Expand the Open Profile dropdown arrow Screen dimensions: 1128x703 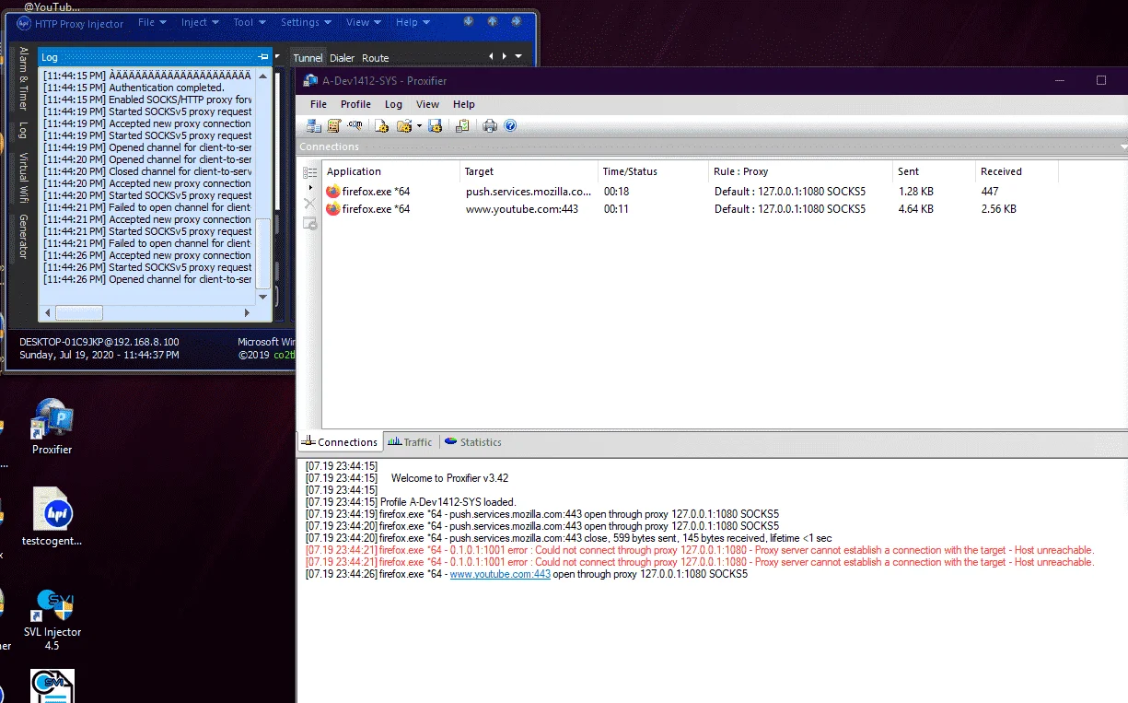tap(419, 126)
